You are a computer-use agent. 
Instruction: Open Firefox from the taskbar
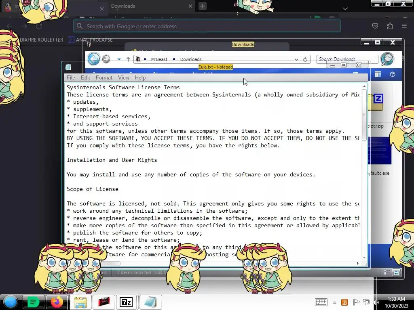point(57,302)
